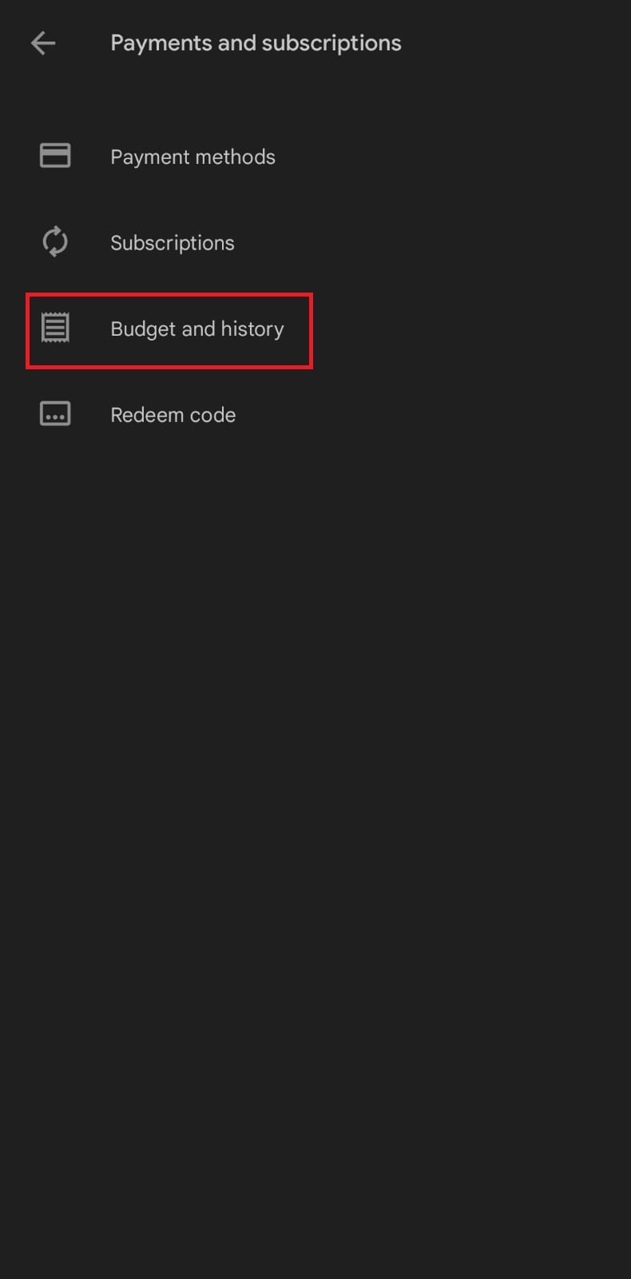Go back using the arrow icon
Screen dimensions: 631x1279
[43, 43]
